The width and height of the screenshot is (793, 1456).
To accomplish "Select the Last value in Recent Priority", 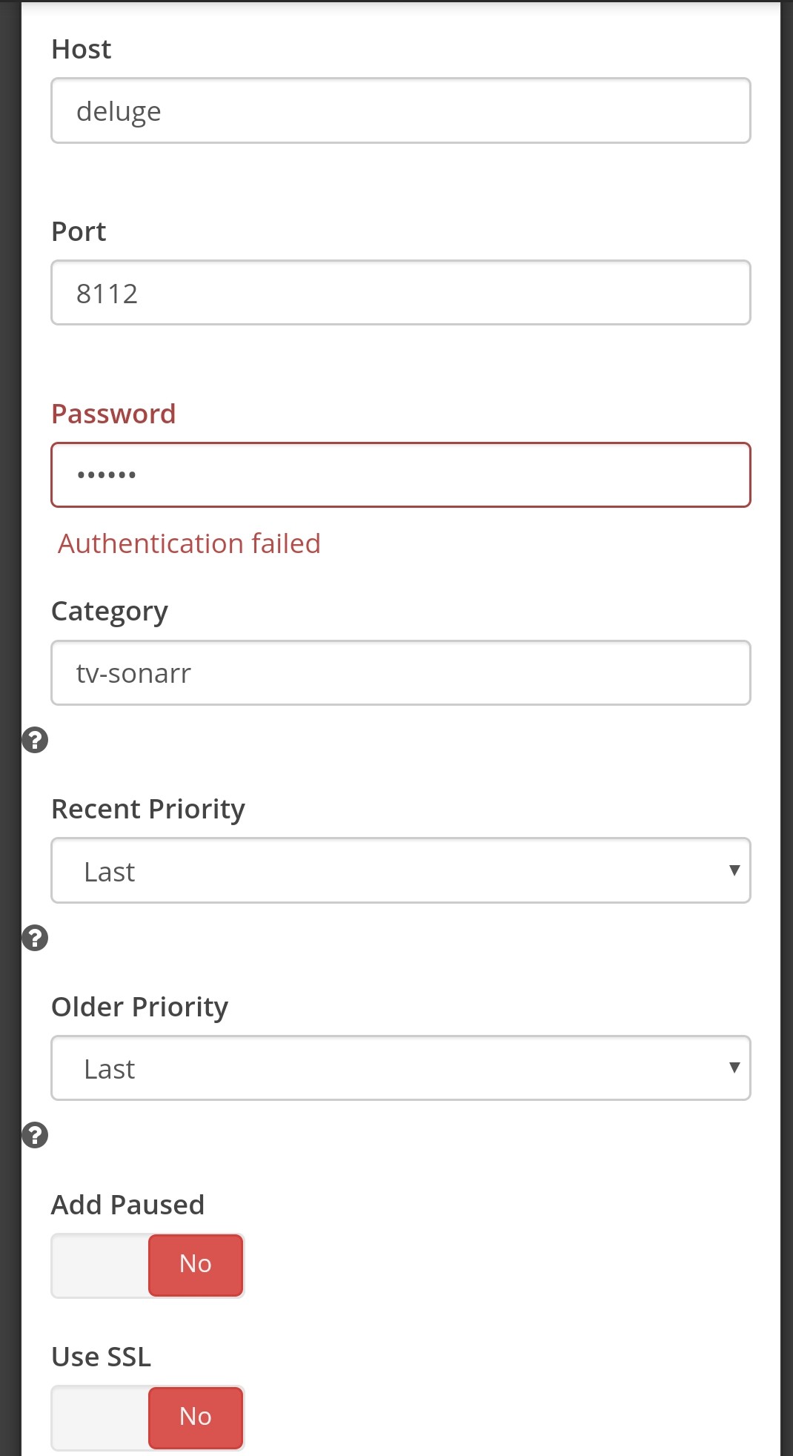I will (108, 870).
